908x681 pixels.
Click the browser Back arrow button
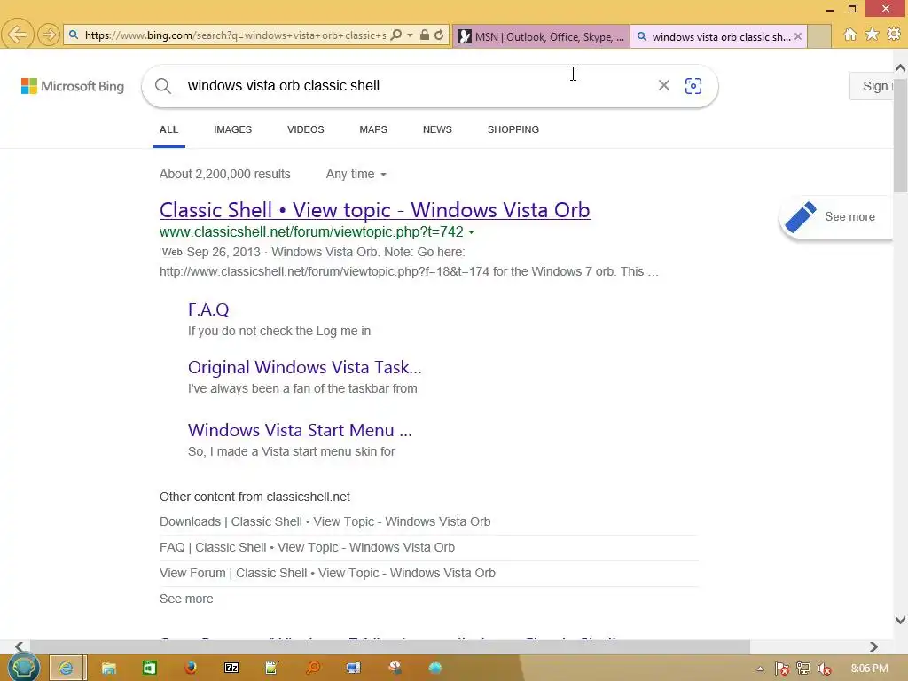point(18,35)
